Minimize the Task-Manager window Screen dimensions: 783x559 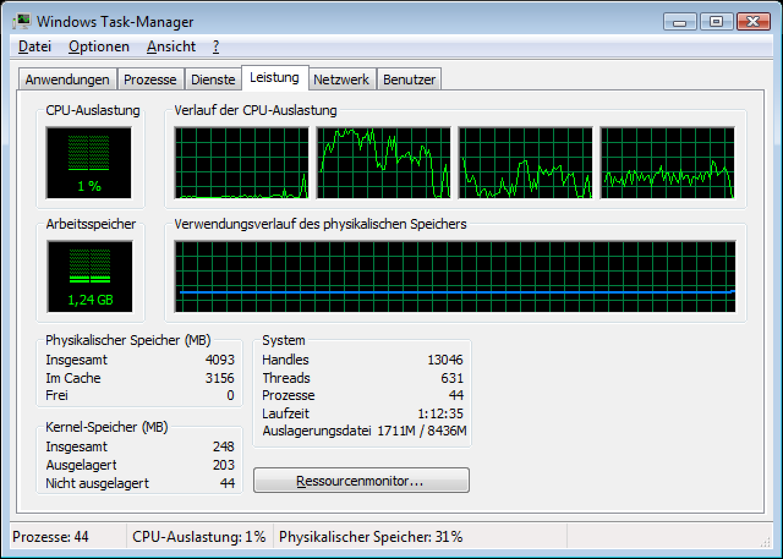[680, 21]
